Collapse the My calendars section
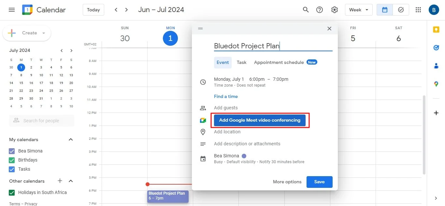The width and height of the screenshot is (445, 206). pos(71,139)
